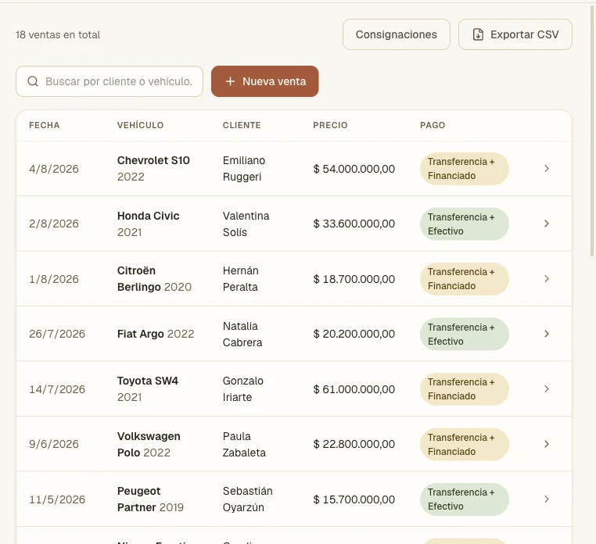Select date 14/7/2026

[57, 389]
